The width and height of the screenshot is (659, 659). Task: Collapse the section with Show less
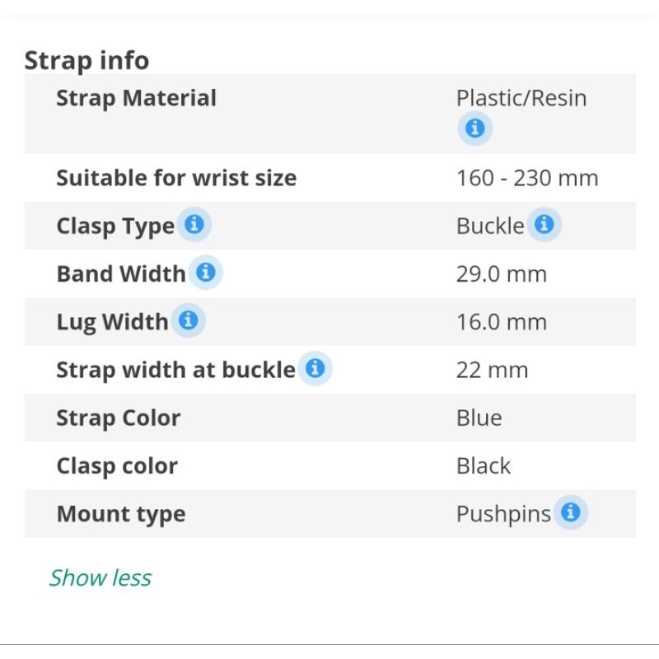[100, 577]
